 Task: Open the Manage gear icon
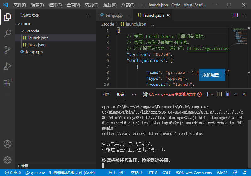point(8,160)
